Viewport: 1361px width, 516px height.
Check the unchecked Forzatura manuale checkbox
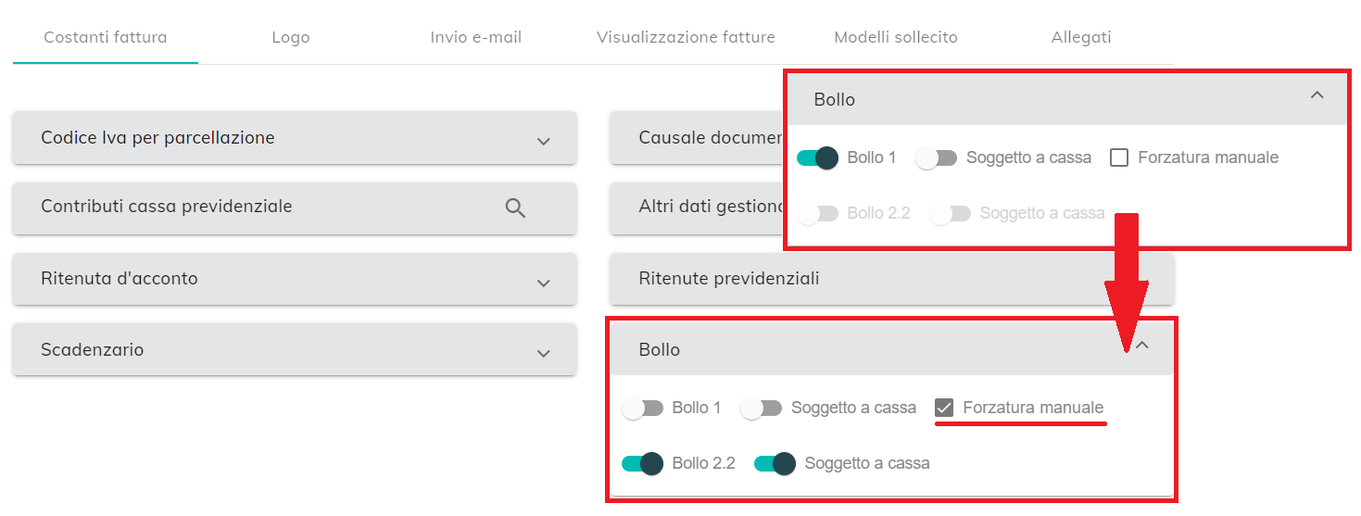tap(1119, 157)
